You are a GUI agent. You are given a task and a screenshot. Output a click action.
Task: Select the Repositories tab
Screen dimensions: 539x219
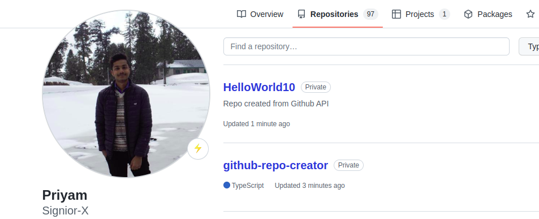(x=338, y=14)
